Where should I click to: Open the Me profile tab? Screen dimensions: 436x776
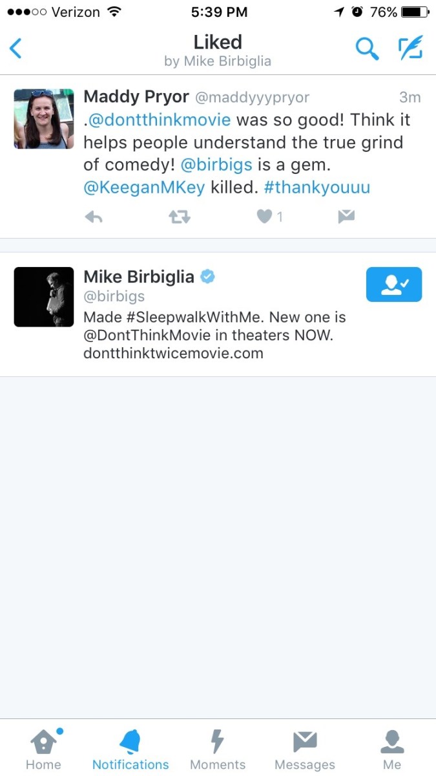coord(392,750)
